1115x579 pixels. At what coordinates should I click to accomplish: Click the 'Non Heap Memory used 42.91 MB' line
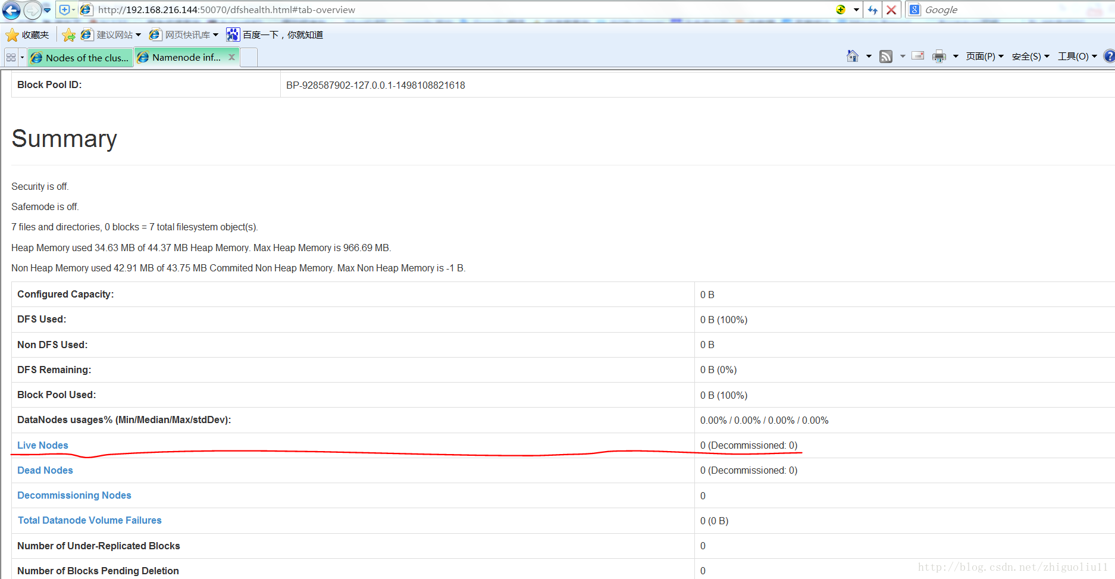click(x=238, y=268)
